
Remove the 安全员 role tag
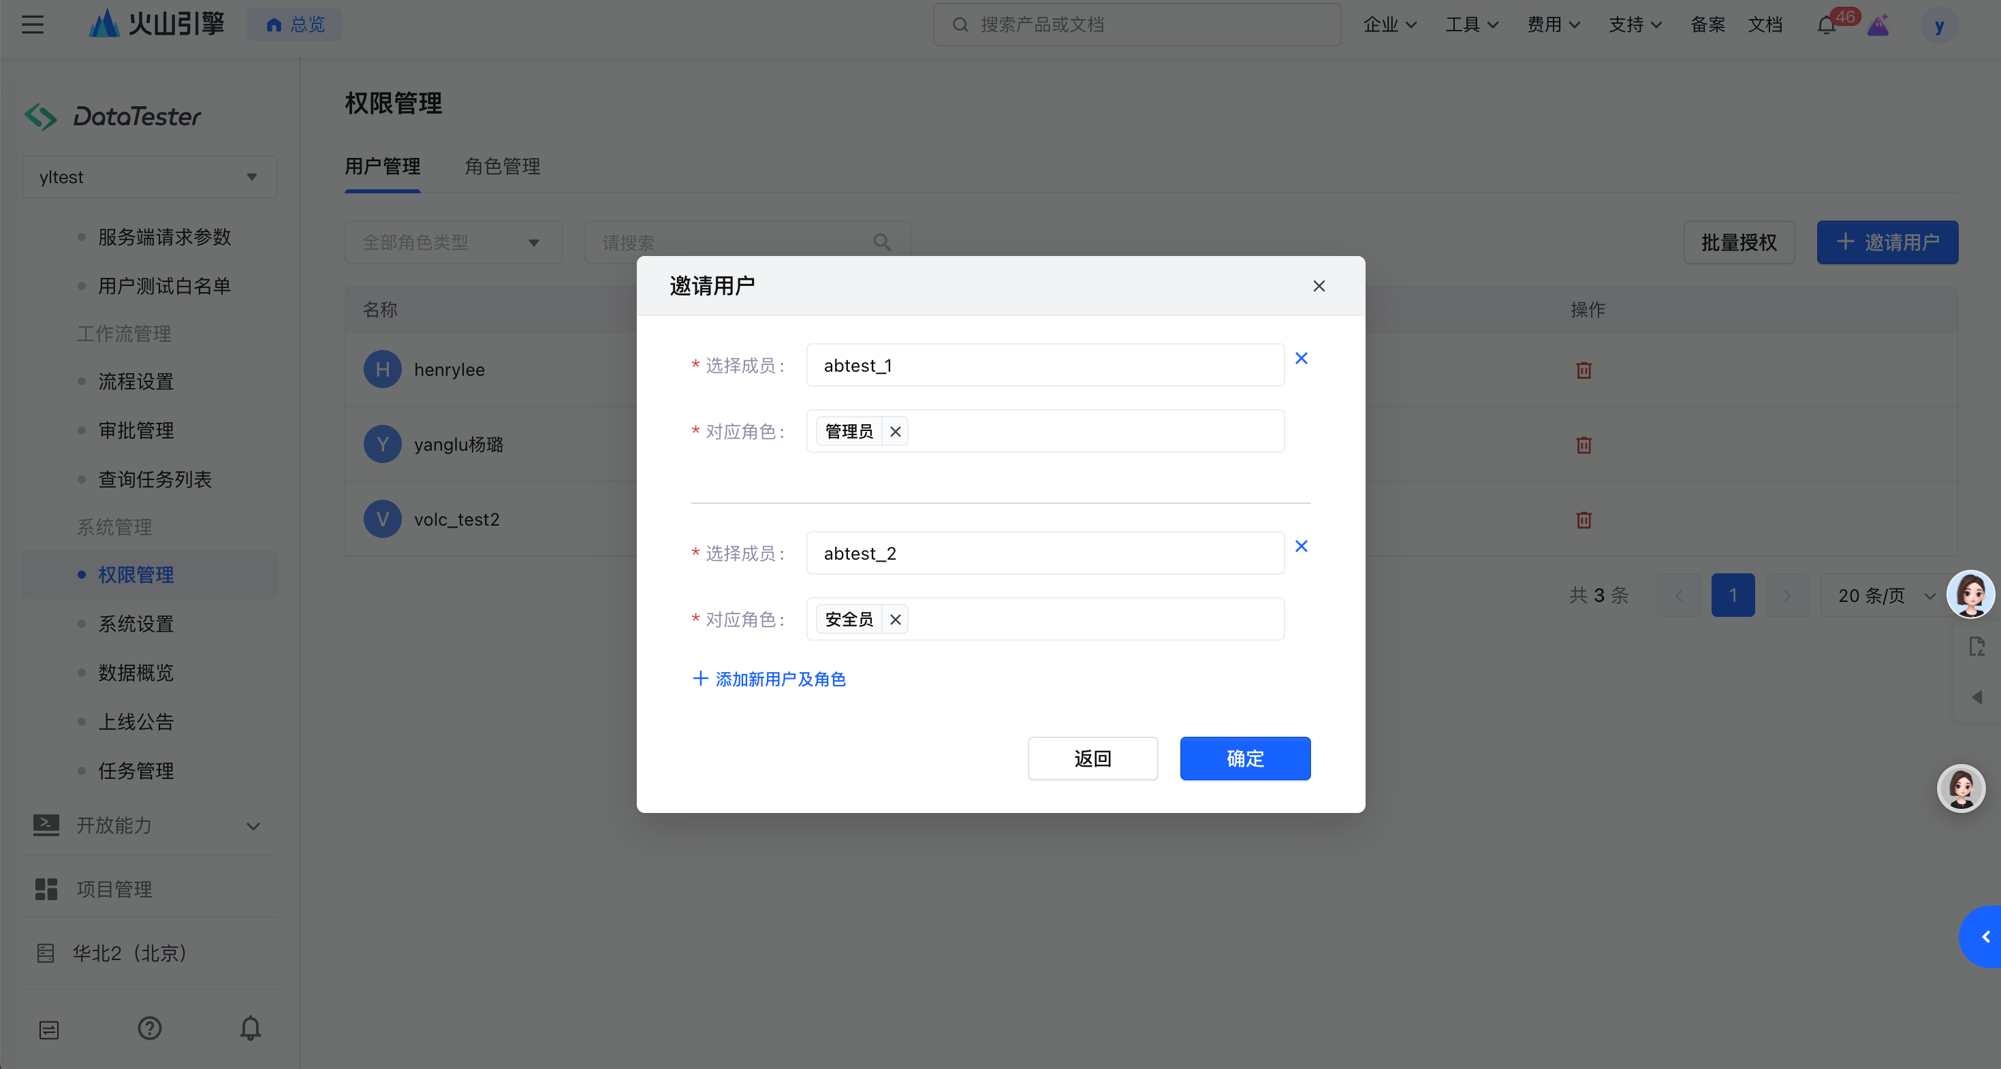point(895,620)
